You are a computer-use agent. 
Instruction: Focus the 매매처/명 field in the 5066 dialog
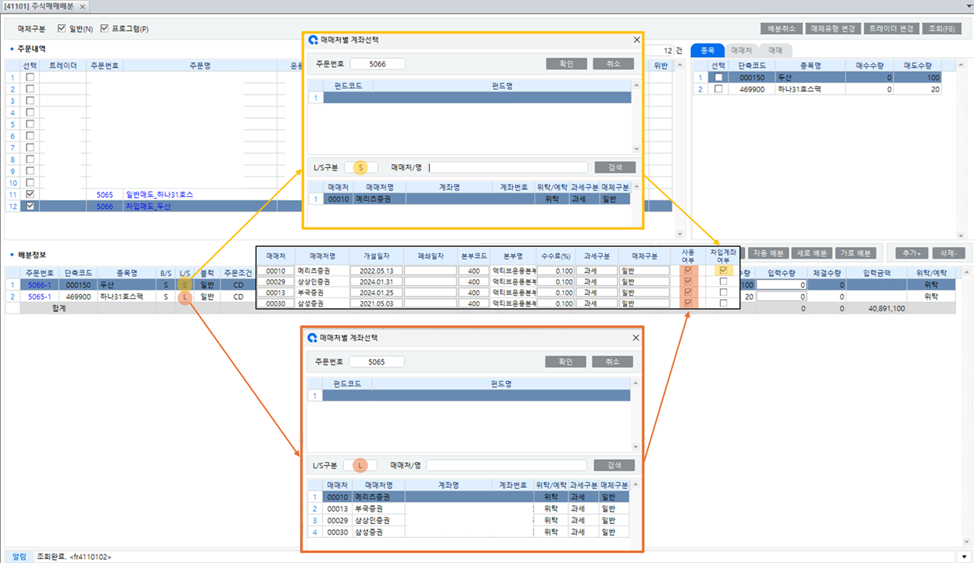click(507, 167)
